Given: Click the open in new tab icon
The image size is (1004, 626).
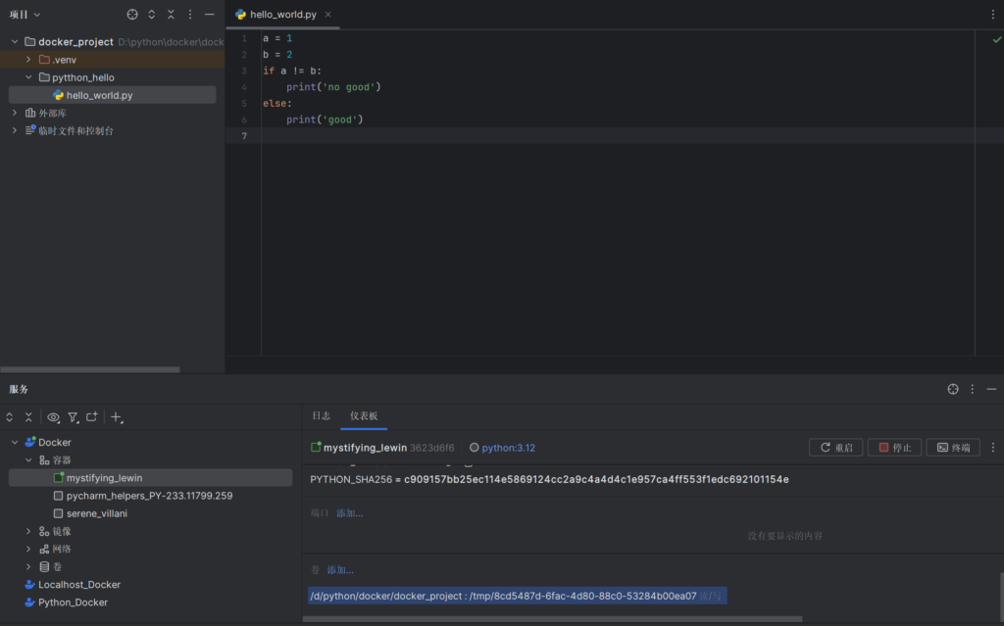Looking at the screenshot, I should [92, 417].
